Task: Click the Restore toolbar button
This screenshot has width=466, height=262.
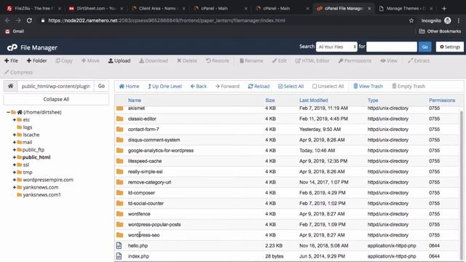Action: (x=218, y=60)
